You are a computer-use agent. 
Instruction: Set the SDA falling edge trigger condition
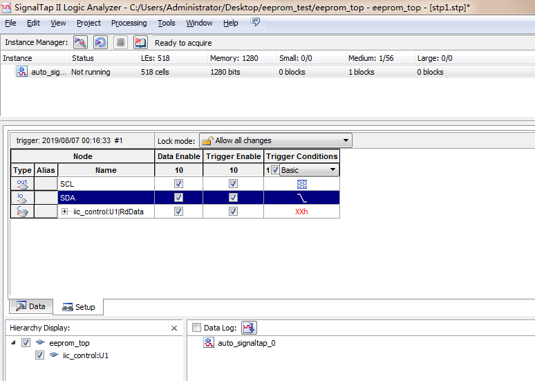(x=301, y=198)
